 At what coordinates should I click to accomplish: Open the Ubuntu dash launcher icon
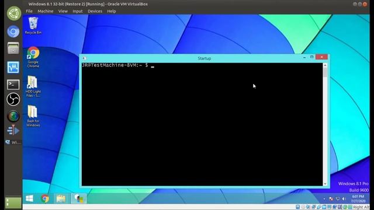(x=13, y=13)
